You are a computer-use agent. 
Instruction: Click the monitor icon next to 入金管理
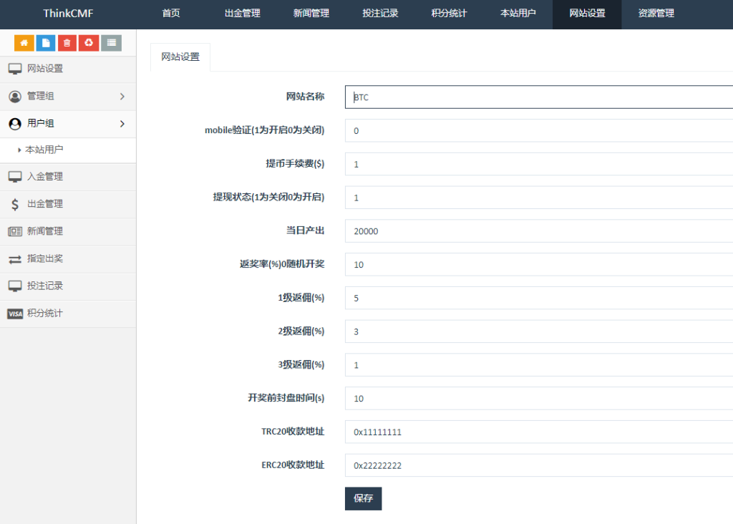[x=15, y=177]
